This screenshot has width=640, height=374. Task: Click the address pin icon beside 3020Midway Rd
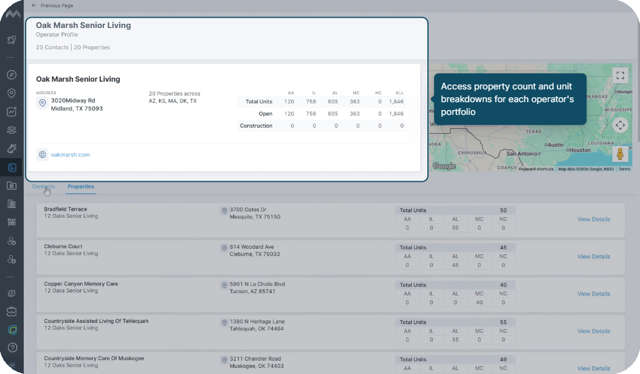click(43, 103)
